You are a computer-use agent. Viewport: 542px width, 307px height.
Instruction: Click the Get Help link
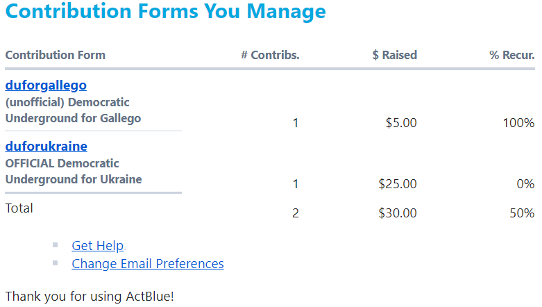pyautogui.click(x=97, y=245)
